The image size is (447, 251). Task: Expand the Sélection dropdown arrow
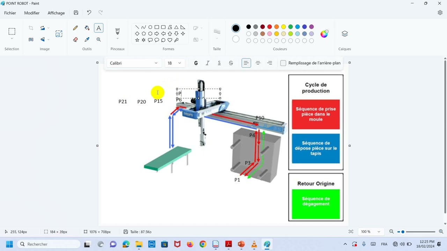click(12, 39)
